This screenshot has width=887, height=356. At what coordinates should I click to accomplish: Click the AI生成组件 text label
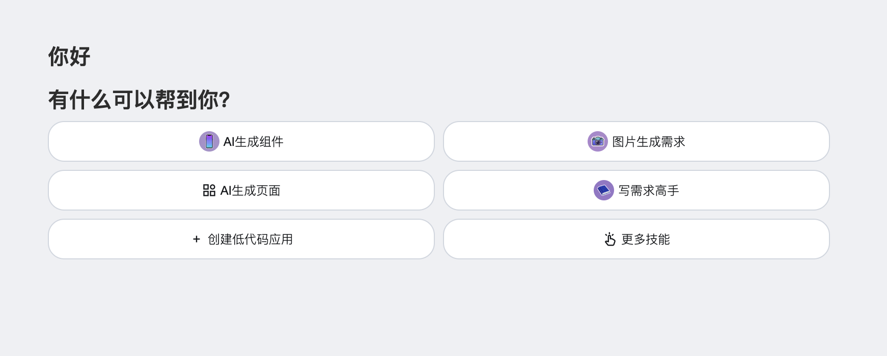[x=253, y=141]
